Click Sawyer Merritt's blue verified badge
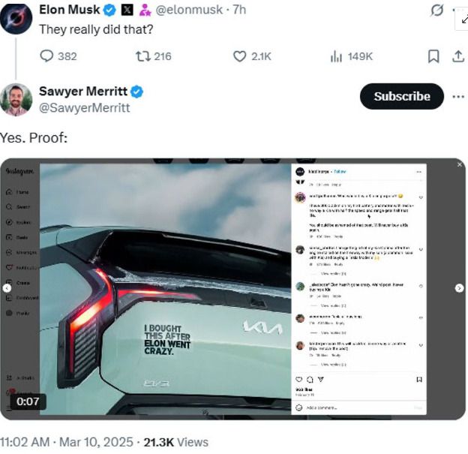Viewport: 468px width, 454px height. (x=137, y=92)
